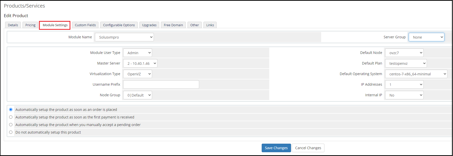Choose setup on manually accepted pending order
Image resolution: width=453 pixels, height=156 pixels.
11,125
